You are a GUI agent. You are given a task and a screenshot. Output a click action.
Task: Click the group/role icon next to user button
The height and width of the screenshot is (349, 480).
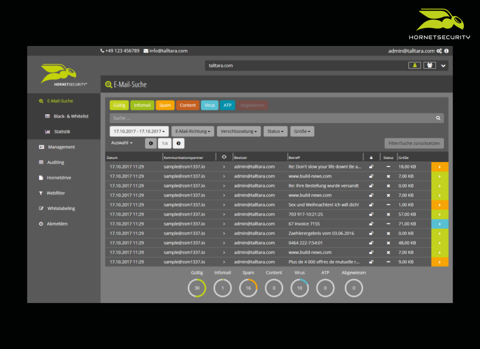click(429, 65)
